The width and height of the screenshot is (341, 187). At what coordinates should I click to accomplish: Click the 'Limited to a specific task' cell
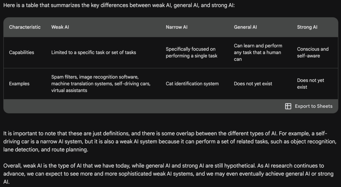(93, 52)
